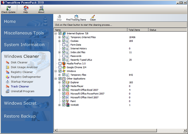Click the Windows flag icon in tree

tap(64, 71)
